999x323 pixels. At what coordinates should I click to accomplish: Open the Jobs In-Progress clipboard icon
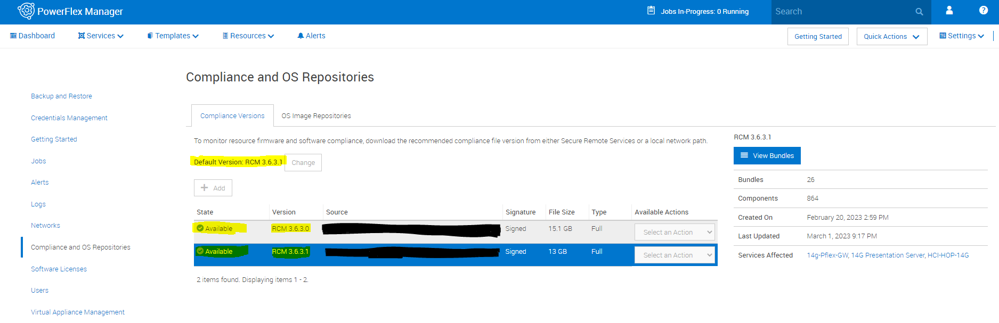[651, 11]
